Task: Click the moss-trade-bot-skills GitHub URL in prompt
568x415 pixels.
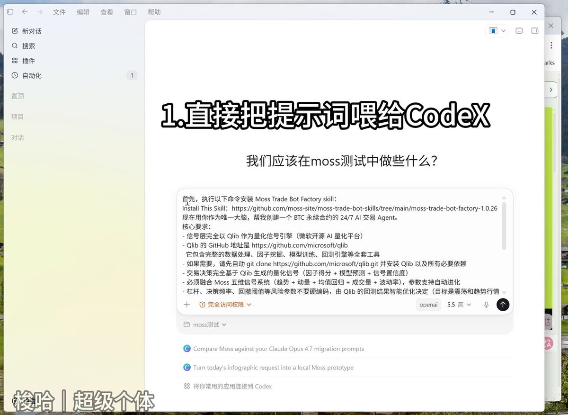Action: [x=364, y=208]
